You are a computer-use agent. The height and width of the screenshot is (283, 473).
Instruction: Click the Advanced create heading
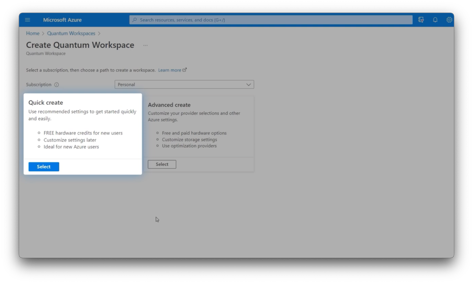tap(169, 105)
